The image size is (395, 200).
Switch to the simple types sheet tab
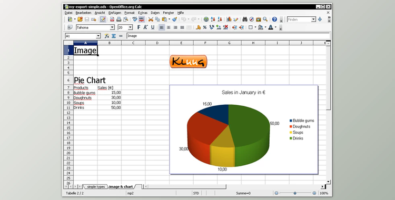click(x=96, y=187)
